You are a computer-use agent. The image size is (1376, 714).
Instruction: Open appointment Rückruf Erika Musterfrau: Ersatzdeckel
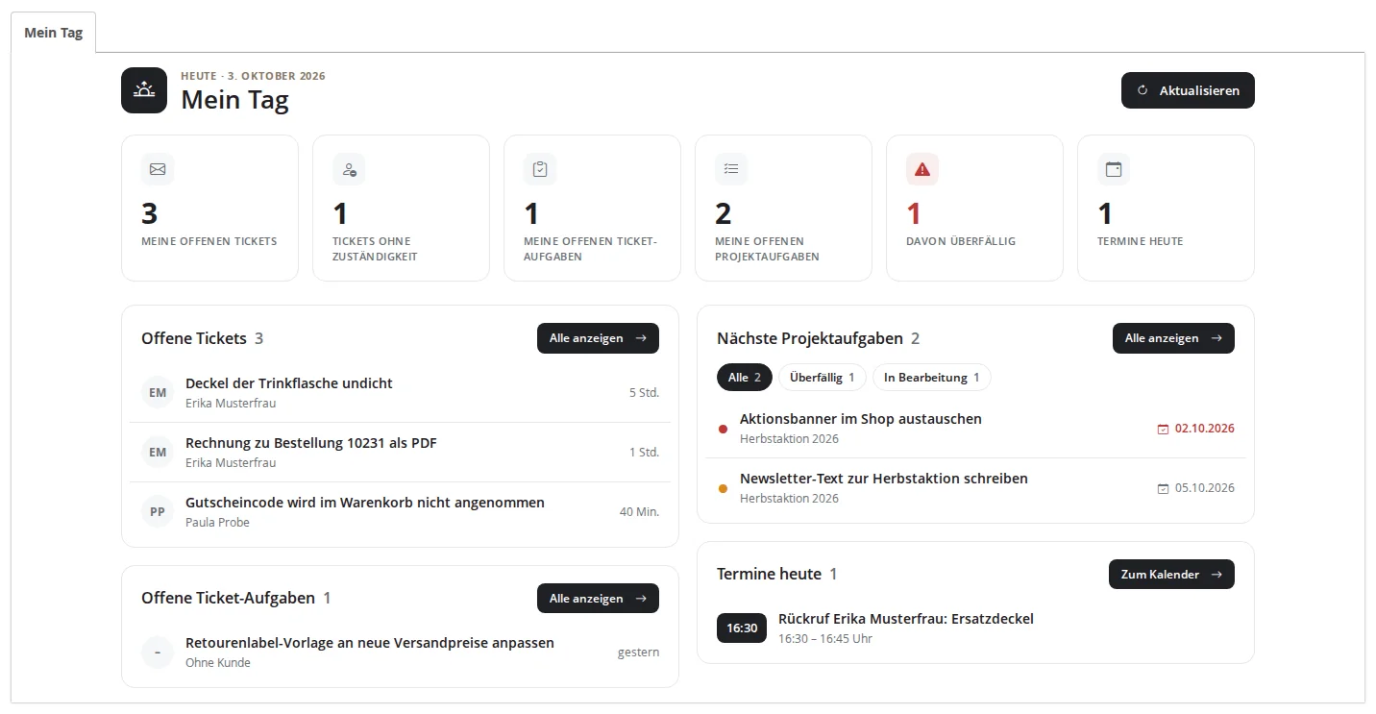975,628
